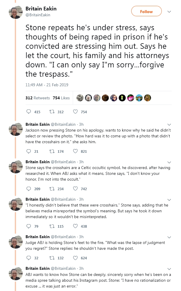Expand options chevron on Judge ABJ tweet

coord(169,237)
